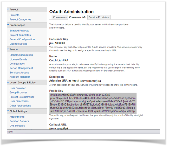Select the Consumer Info tab
169x147 pixels.
click(77, 17)
